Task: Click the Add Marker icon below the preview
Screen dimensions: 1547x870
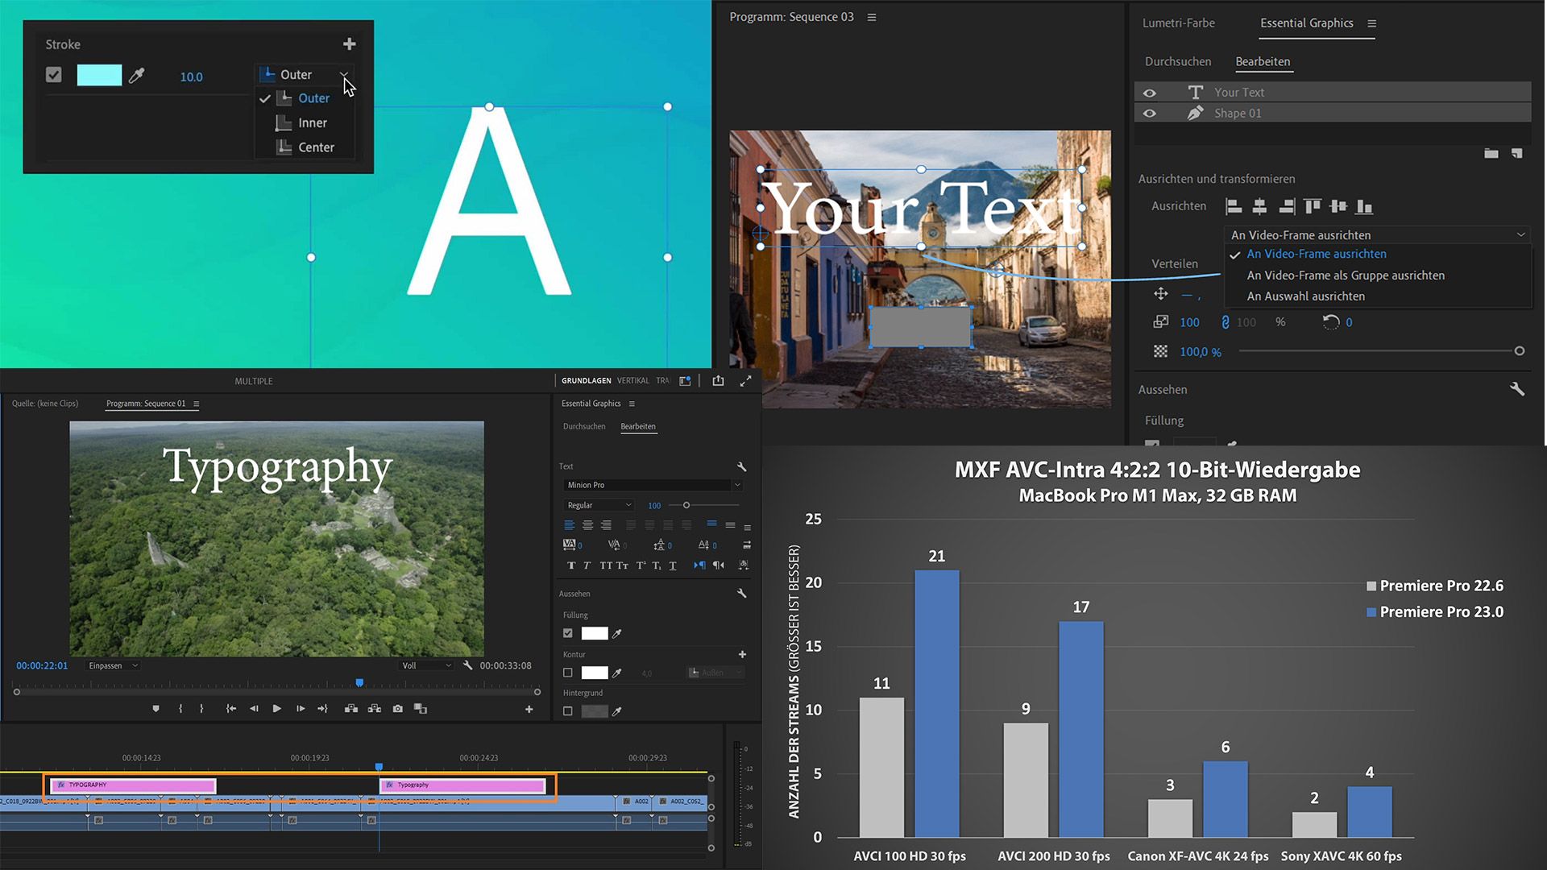Action: click(x=156, y=708)
